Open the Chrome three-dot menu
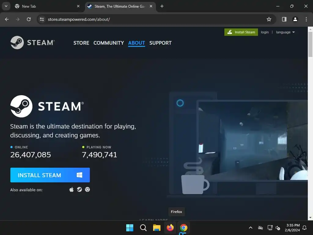 (306, 19)
